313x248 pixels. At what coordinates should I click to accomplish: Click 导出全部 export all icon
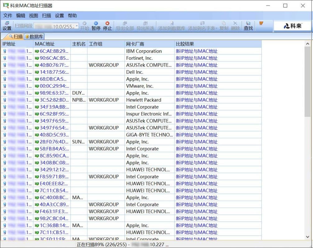pyautogui.click(x=125, y=26)
